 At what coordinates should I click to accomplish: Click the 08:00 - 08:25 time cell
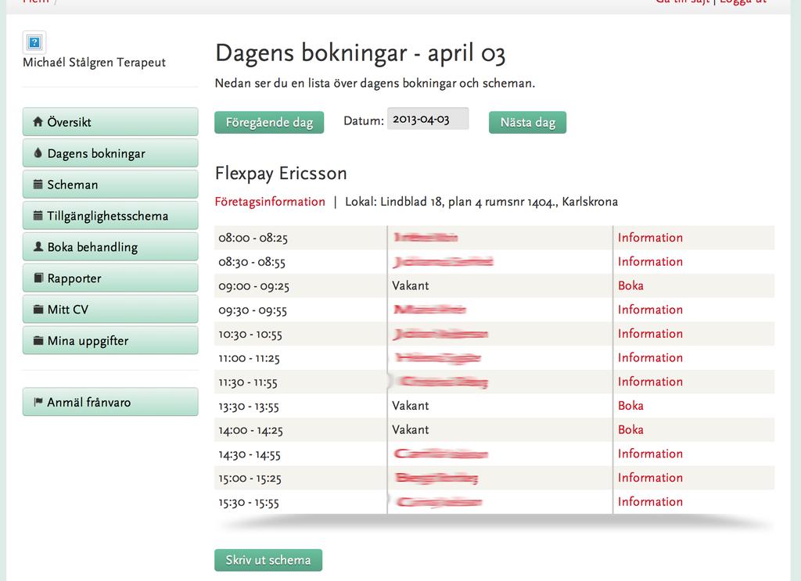pyautogui.click(x=300, y=238)
